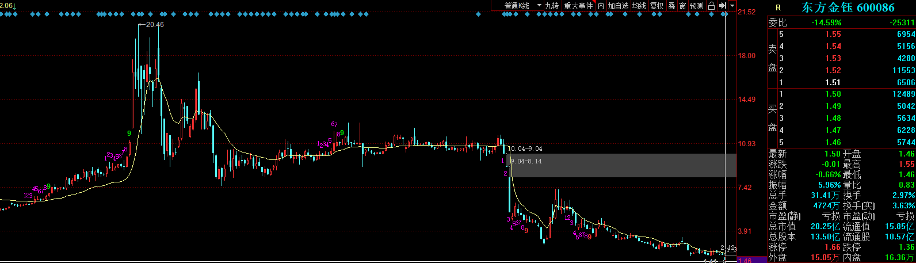
Task: Click the 流通股 value 10.57亿
Action: [900, 237]
